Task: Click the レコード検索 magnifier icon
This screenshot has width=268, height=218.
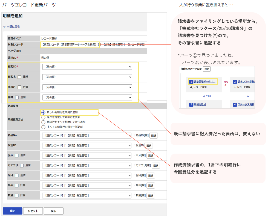Action: [x=191, y=87]
